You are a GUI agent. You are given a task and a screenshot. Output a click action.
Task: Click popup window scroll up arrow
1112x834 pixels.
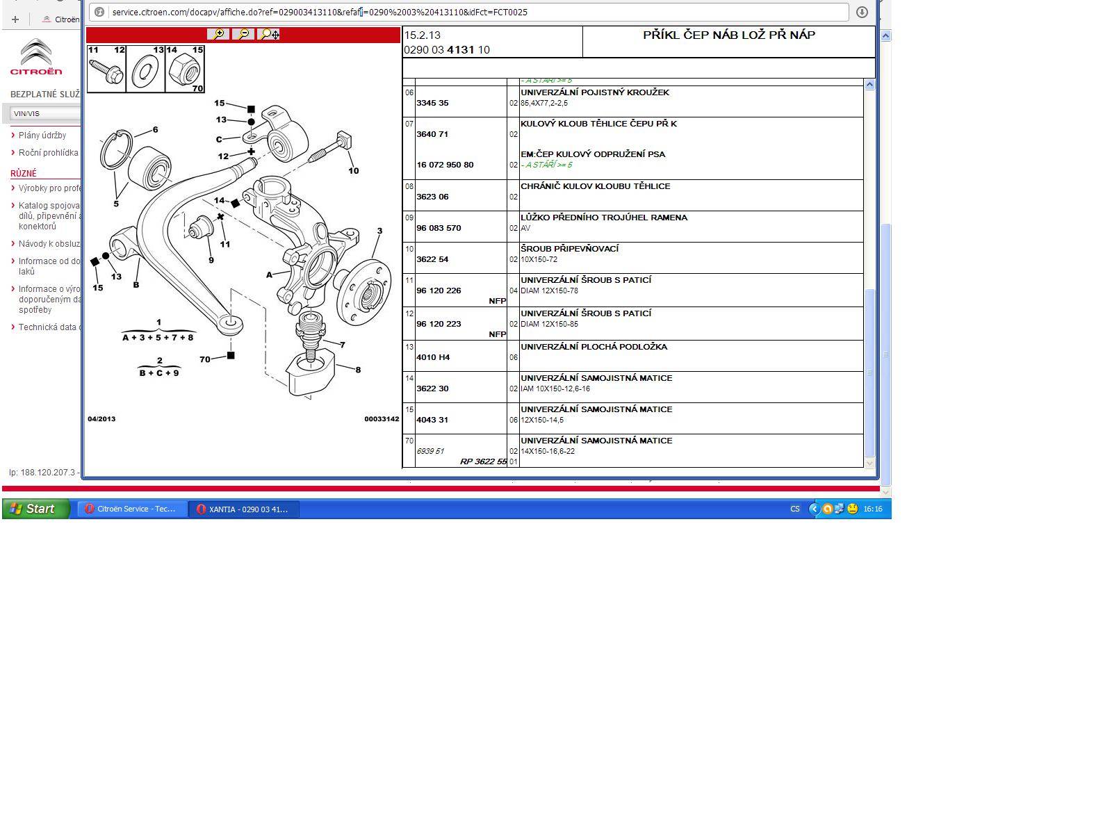point(885,35)
